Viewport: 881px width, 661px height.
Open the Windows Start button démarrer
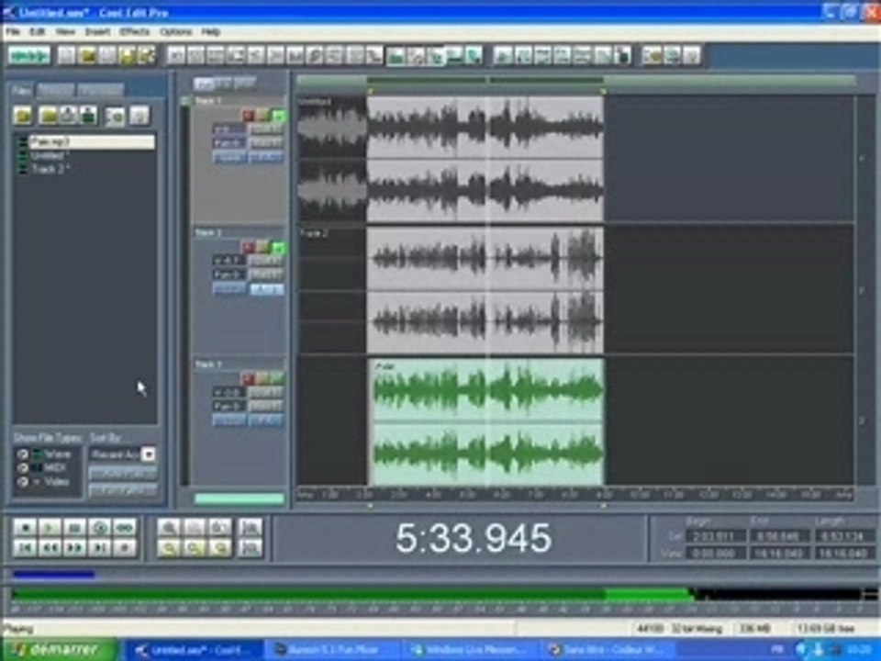(x=59, y=650)
